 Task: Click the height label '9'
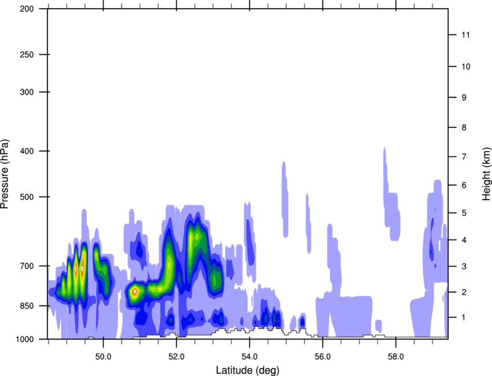464,98
